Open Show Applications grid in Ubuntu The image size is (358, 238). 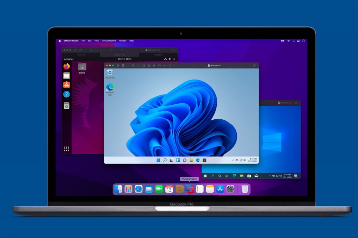coord(66,149)
